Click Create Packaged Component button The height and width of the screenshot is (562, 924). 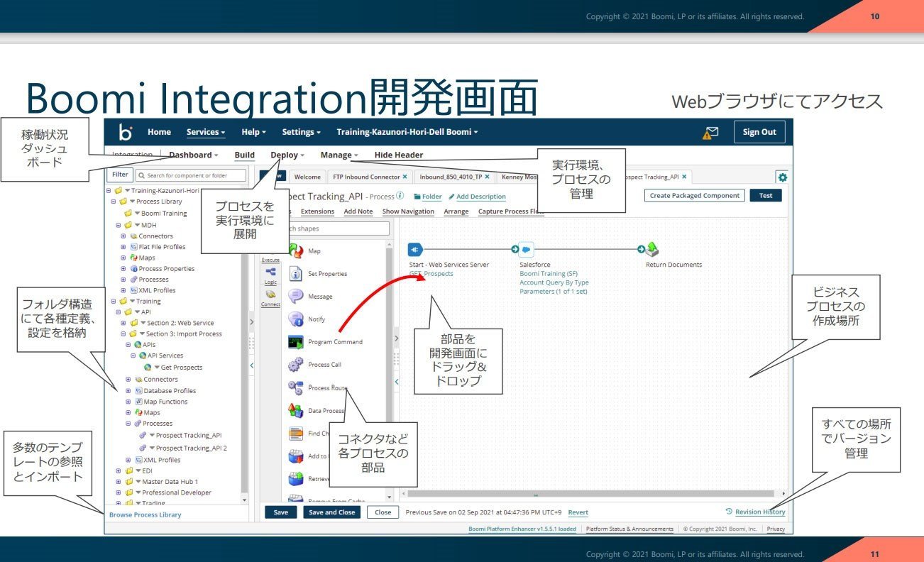tap(695, 195)
